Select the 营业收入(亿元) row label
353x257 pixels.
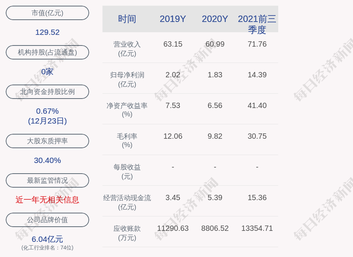click(127, 49)
